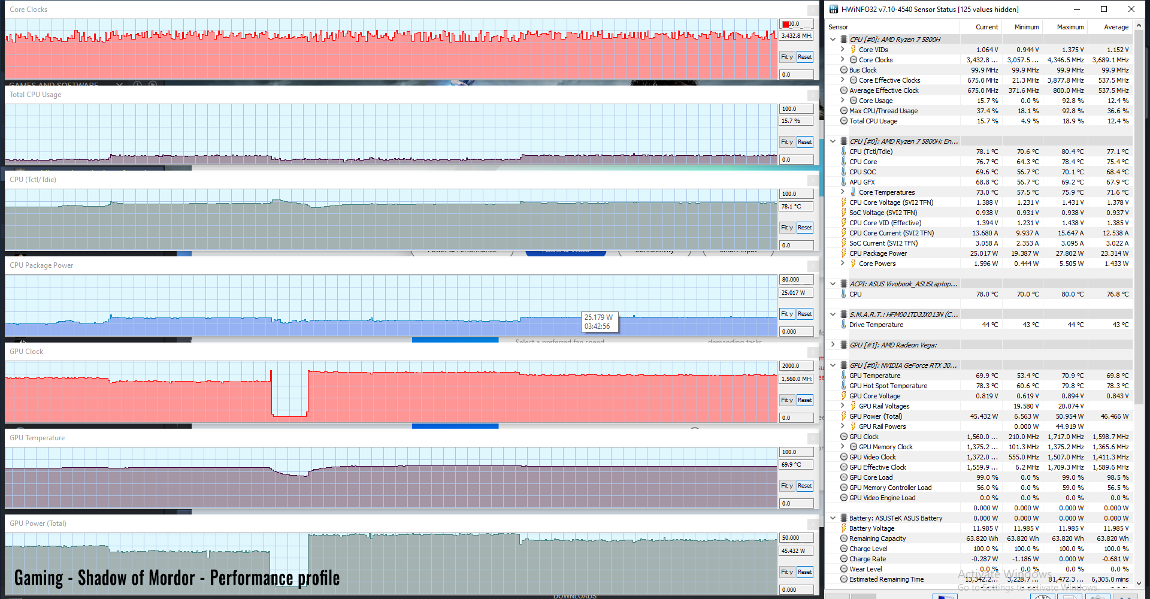The image size is (1150, 599).
Task: Click the CPU Package Power bolt icon
Action: (843, 253)
